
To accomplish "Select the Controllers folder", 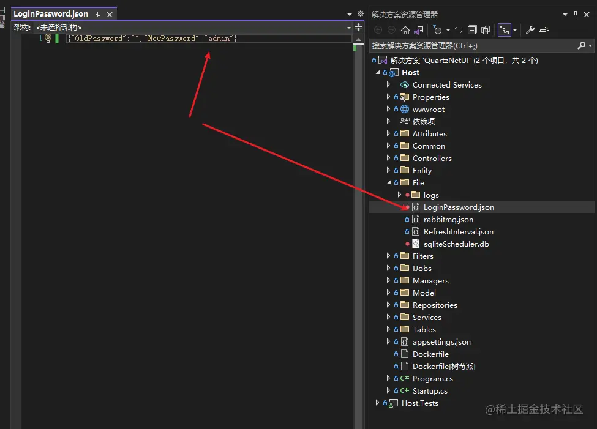I will click(x=432, y=158).
